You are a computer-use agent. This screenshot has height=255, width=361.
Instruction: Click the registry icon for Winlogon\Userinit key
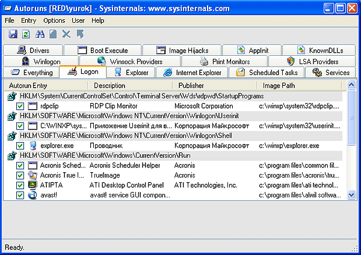12,116
